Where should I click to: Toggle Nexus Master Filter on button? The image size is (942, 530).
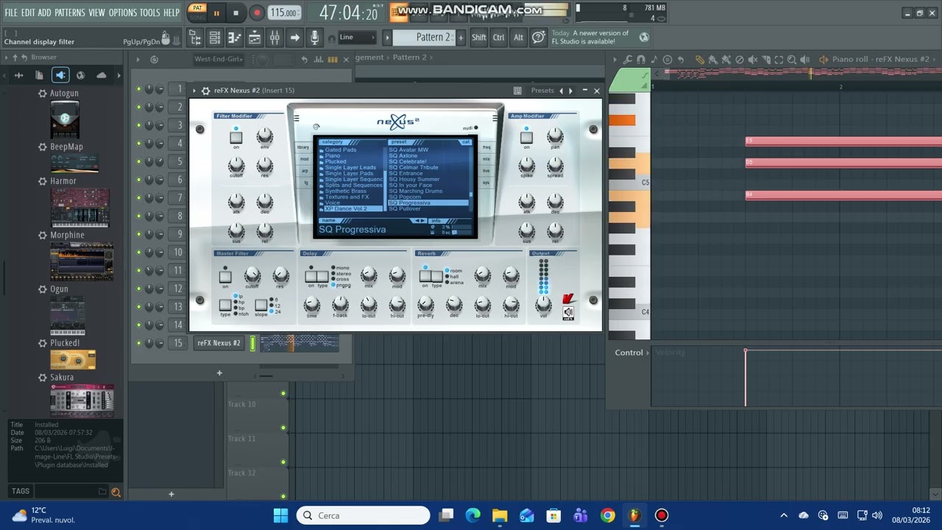pyautogui.click(x=225, y=278)
